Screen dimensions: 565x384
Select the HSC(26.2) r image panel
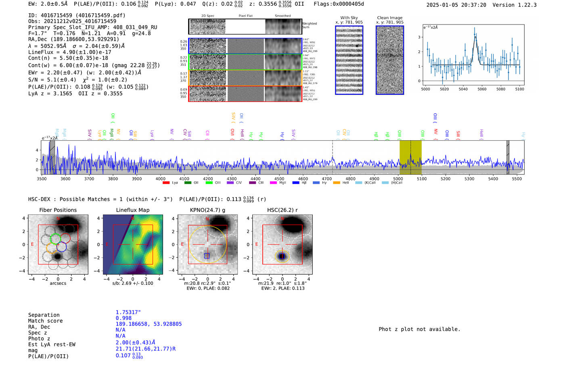(x=282, y=245)
